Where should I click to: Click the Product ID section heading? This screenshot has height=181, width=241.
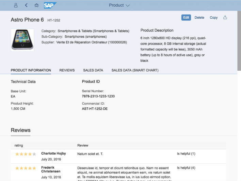(91, 82)
